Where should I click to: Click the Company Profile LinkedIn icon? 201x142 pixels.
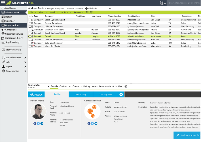coord(96,124)
